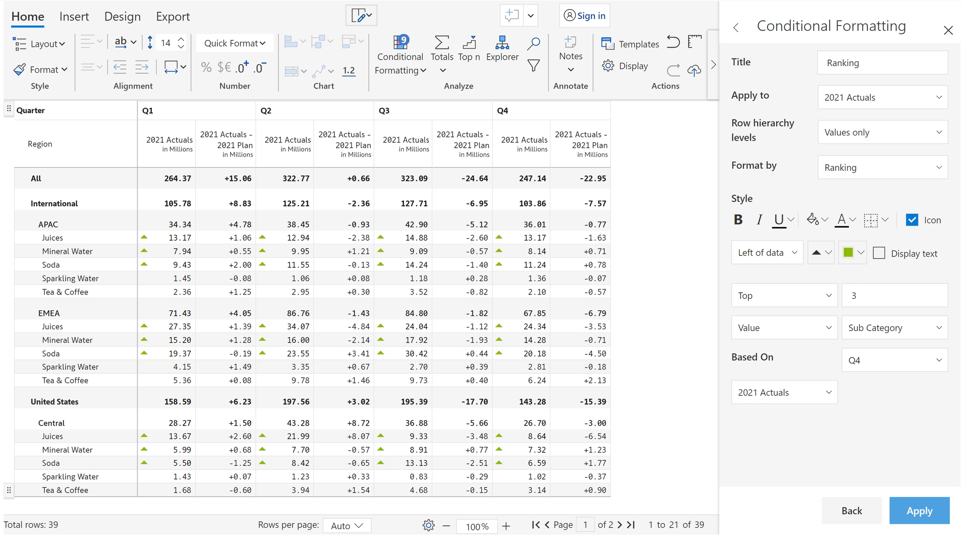Open the Format by Ranking dropdown

click(882, 167)
